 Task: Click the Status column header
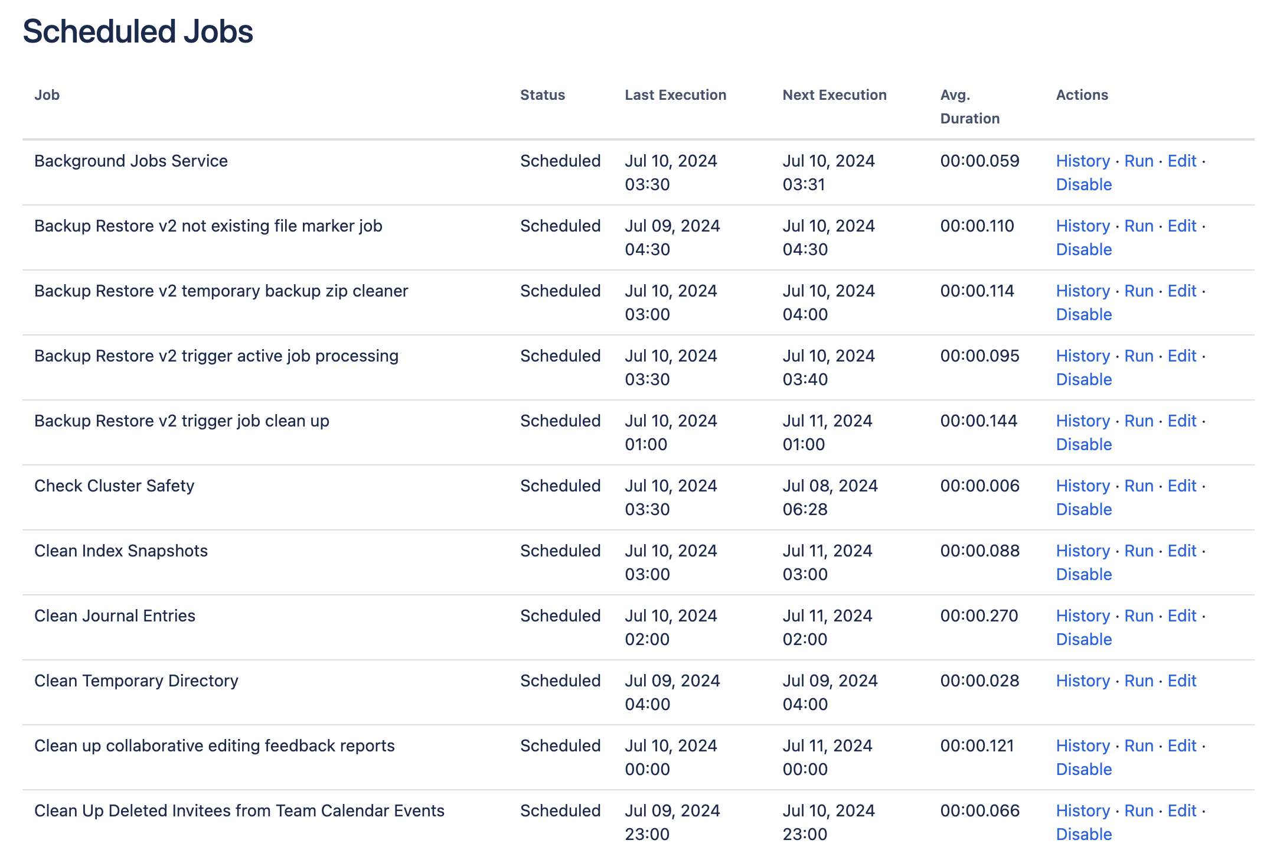[542, 95]
